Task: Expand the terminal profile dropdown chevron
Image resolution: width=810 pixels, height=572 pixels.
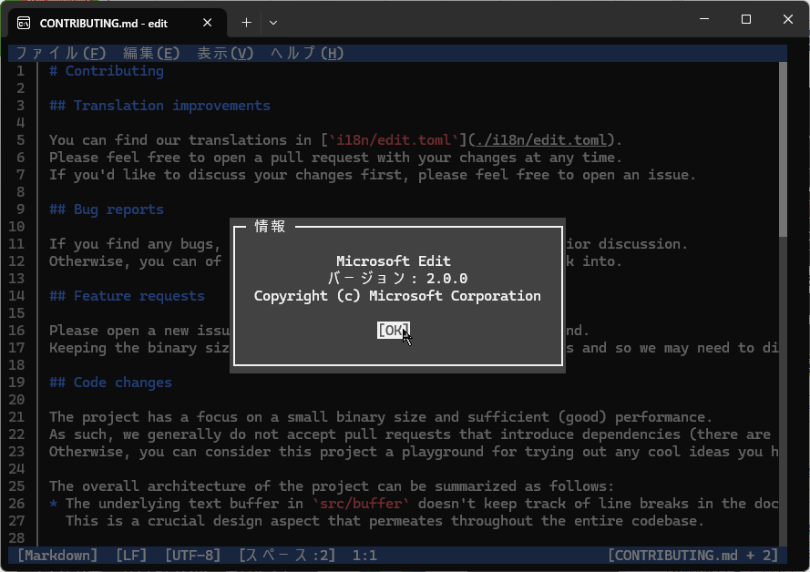Action: coord(273,23)
